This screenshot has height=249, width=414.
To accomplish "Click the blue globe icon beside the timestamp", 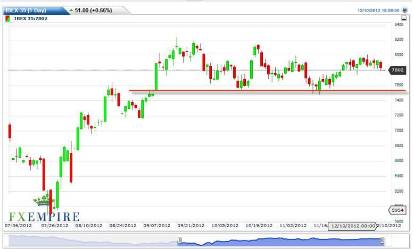I will pyautogui.click(x=404, y=10).
